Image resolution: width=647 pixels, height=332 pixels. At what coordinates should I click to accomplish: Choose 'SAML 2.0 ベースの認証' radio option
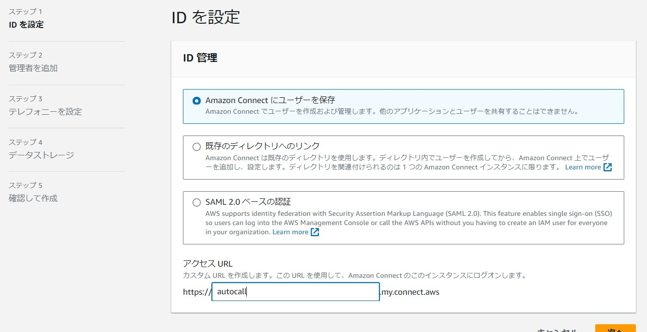(x=196, y=202)
